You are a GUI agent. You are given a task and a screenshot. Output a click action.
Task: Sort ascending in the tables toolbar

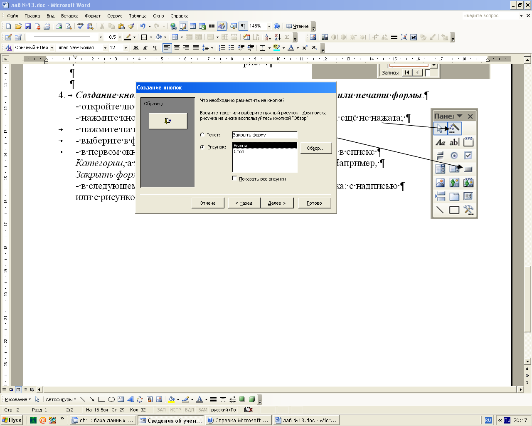(x=268, y=37)
